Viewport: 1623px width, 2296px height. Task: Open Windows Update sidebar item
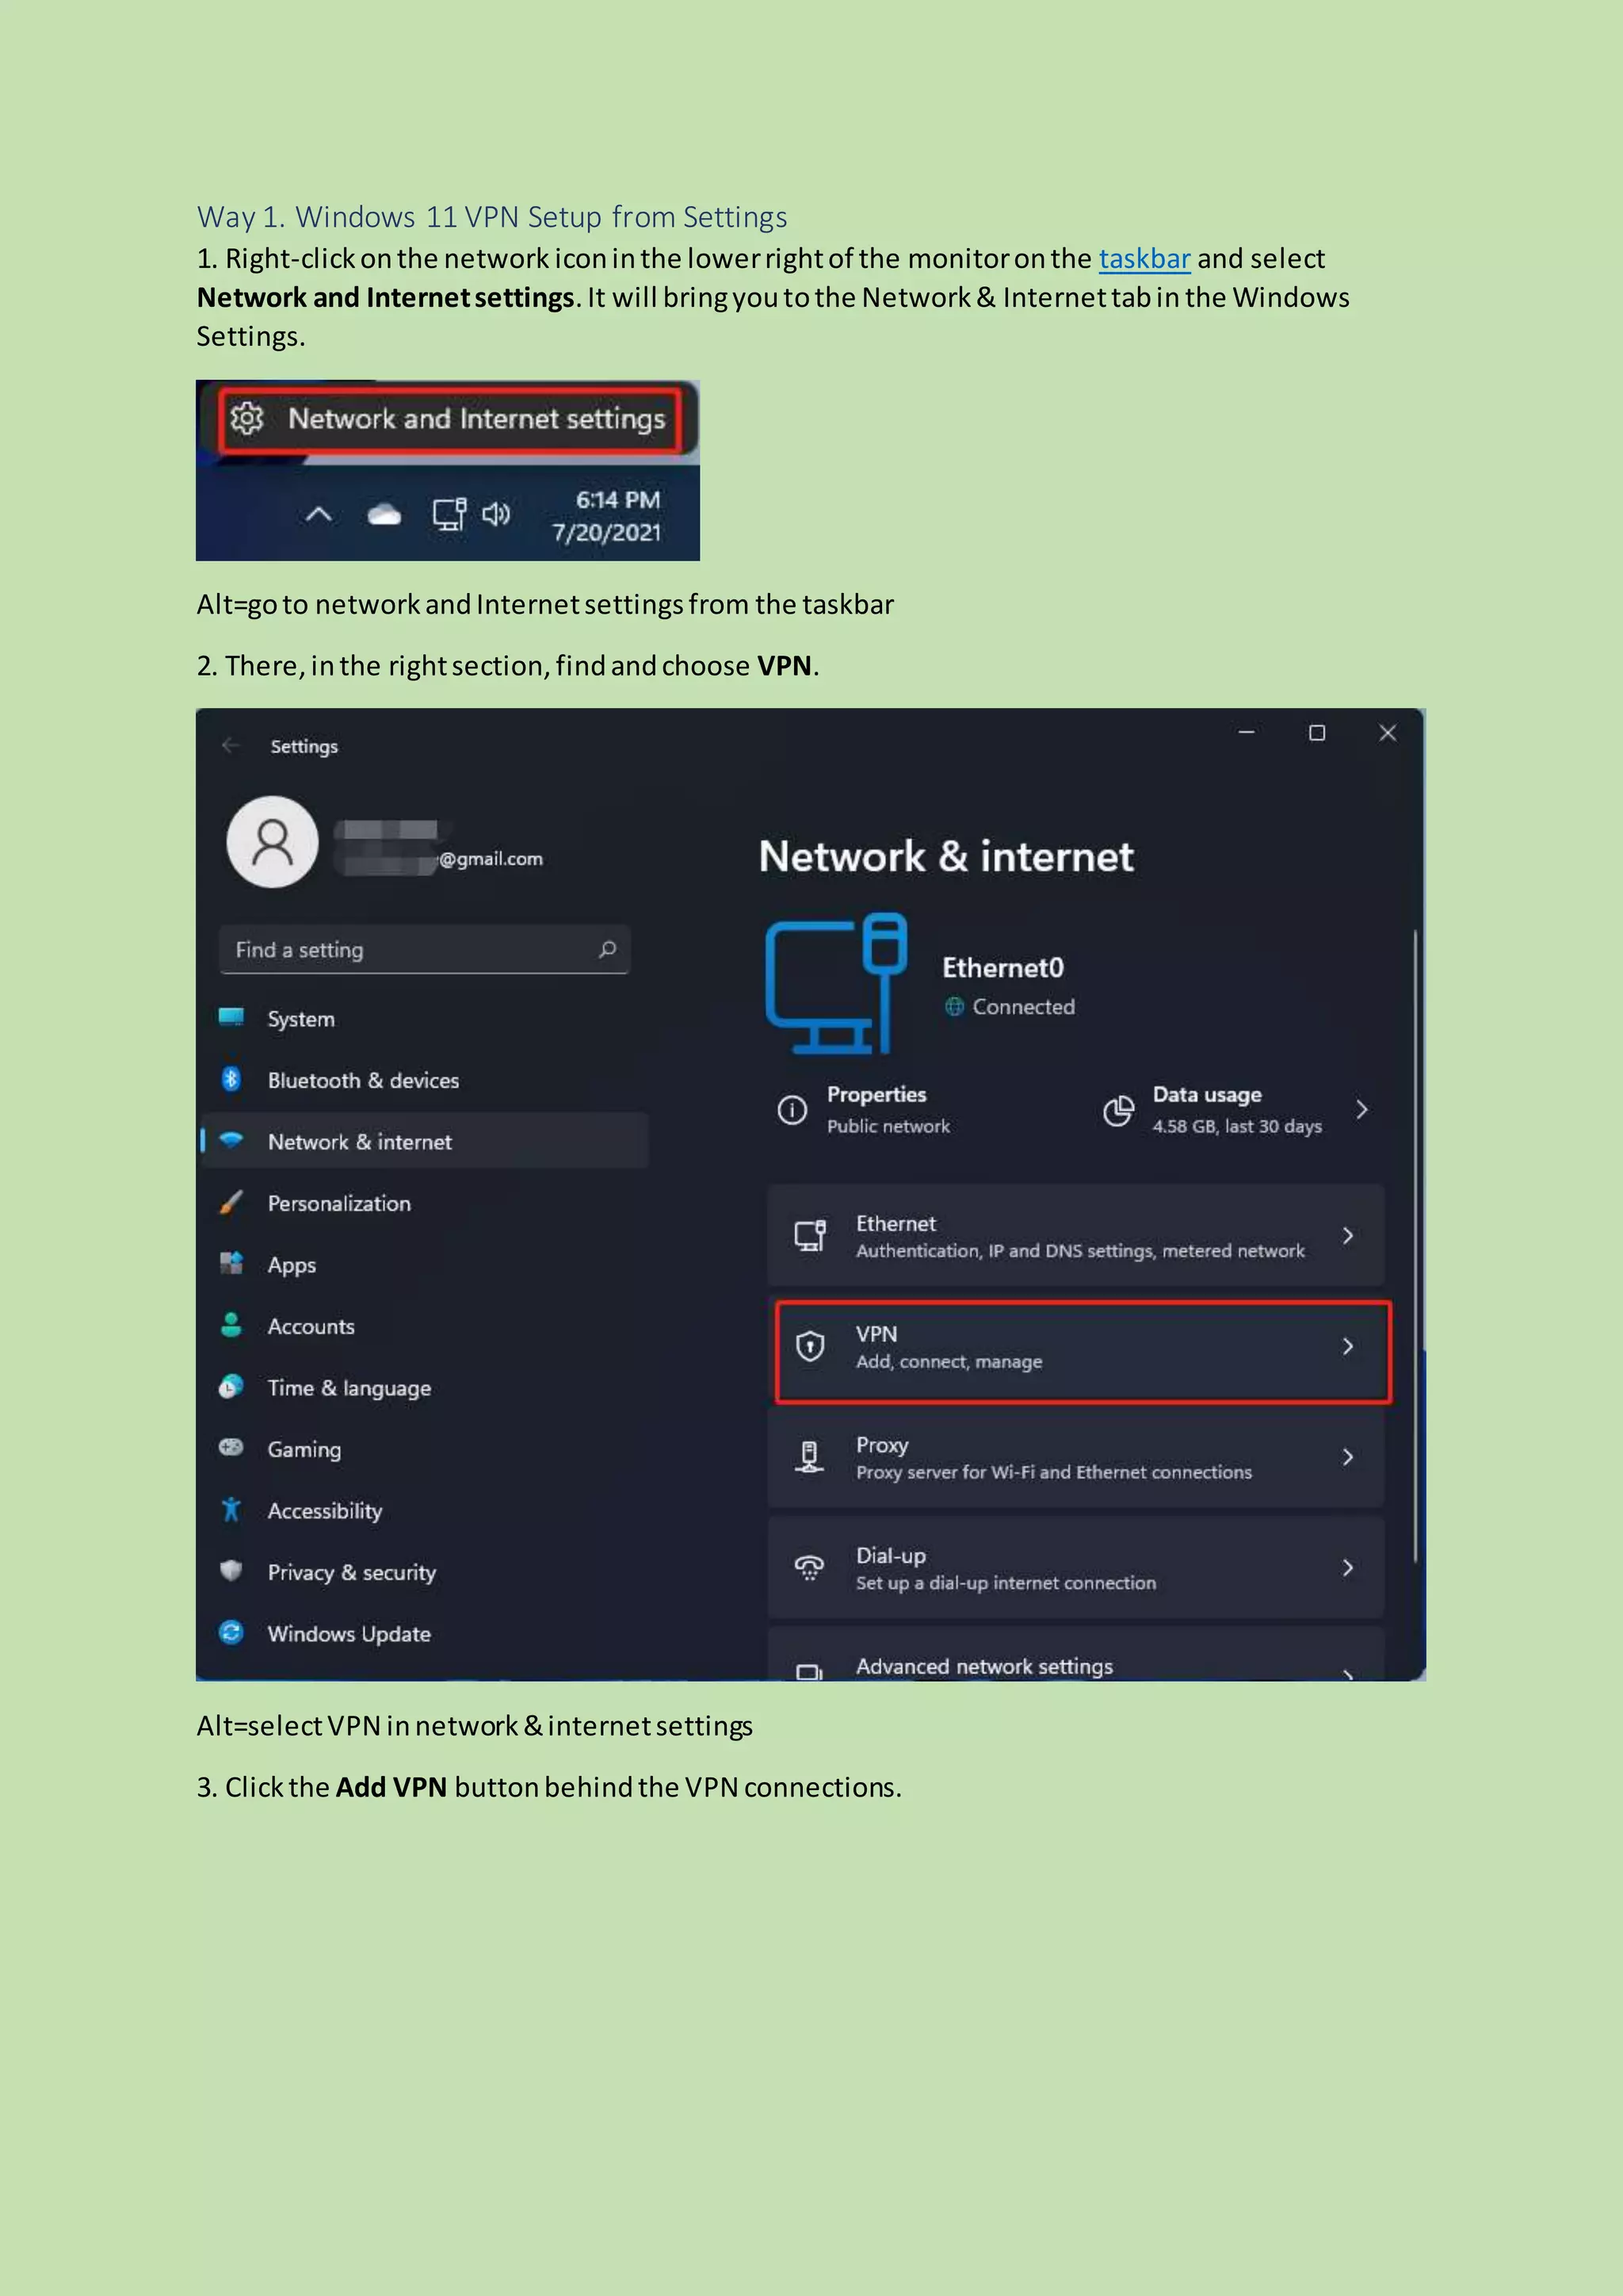point(425,1633)
